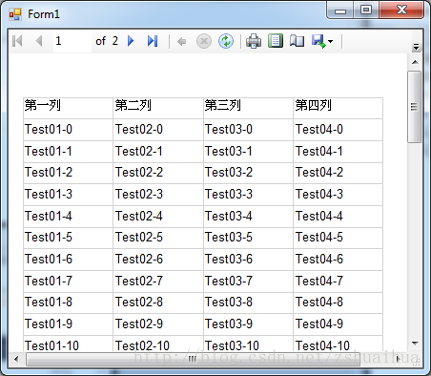Click cell Test01-4
This screenshot has height=376, width=431.
[x=68, y=217]
